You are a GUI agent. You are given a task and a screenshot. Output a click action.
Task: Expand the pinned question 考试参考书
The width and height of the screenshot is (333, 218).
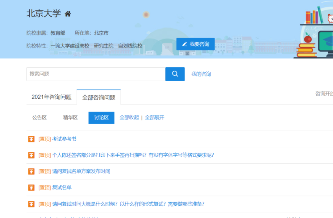(x=64, y=139)
